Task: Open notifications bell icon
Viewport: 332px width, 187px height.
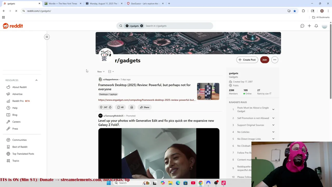Action: [316, 26]
